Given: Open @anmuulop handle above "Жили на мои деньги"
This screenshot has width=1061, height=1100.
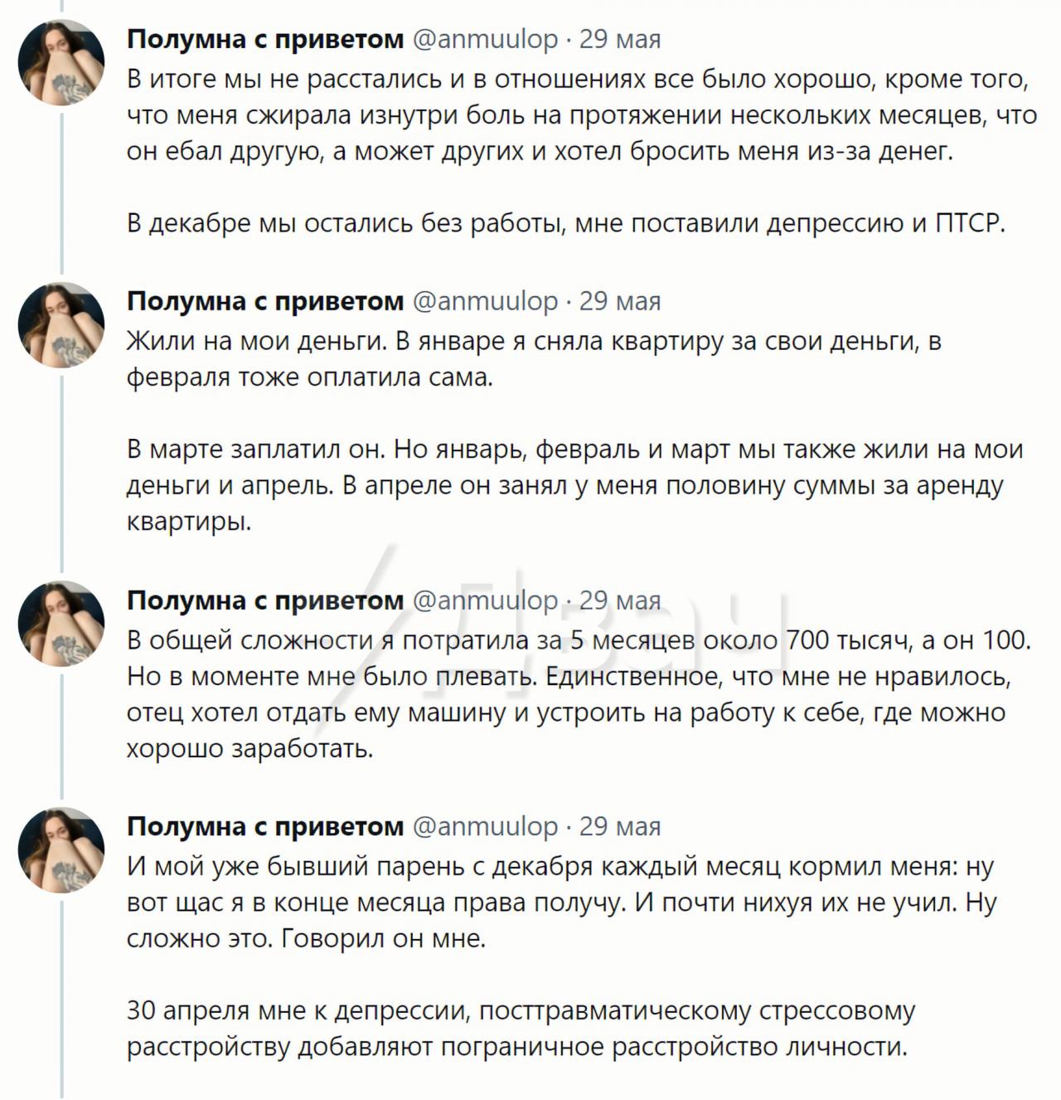Looking at the screenshot, I should 485,301.
